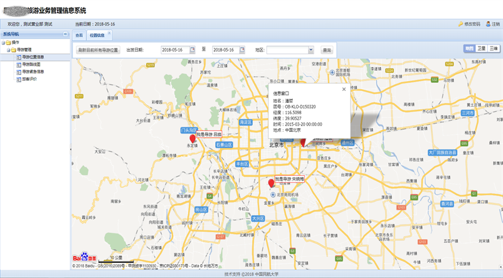The image size is (503, 278).
Task: Open the end date calendar picker icon
Action: (242, 50)
